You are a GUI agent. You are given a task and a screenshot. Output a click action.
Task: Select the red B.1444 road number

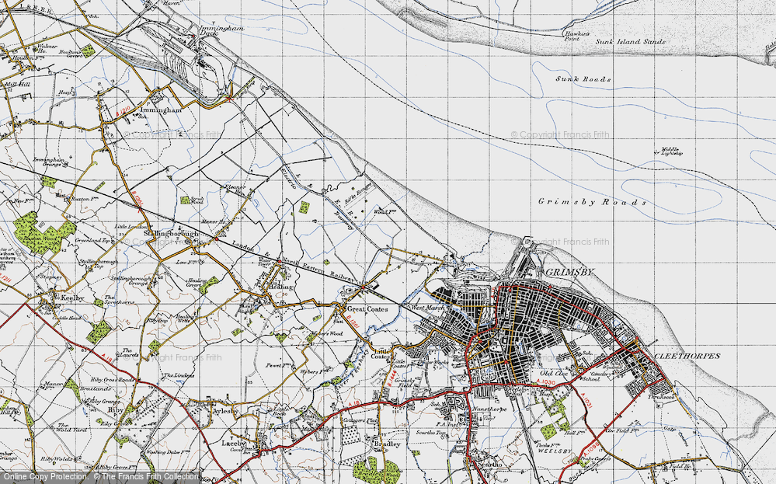tap(391, 378)
